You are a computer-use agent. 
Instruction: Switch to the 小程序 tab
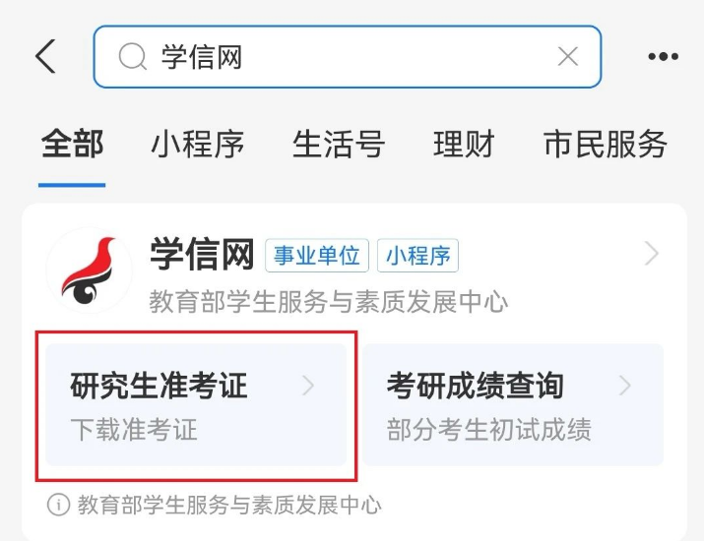(x=198, y=144)
